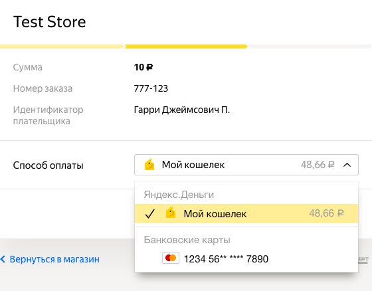Click wallet icon in dropdown list row
The height and width of the screenshot is (291, 372).
coord(171,212)
